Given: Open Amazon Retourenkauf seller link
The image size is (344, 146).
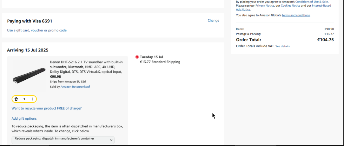Looking at the screenshot, I should pyautogui.click(x=75, y=87).
